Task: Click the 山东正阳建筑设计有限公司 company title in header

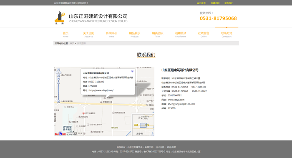Action: (98, 16)
